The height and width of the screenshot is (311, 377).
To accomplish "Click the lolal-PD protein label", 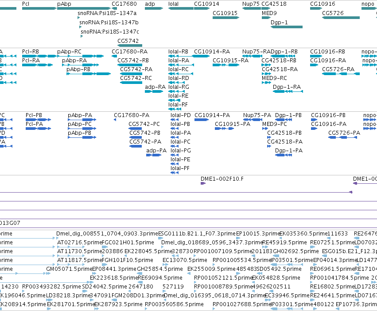I will (181, 115).
